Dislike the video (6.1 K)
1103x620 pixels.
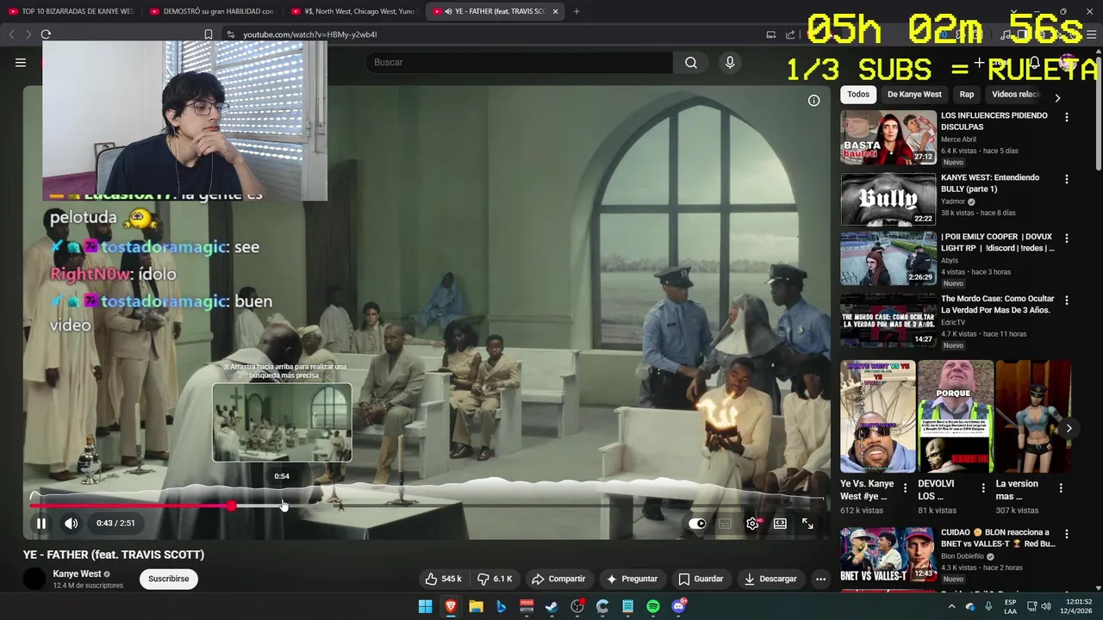(495, 579)
